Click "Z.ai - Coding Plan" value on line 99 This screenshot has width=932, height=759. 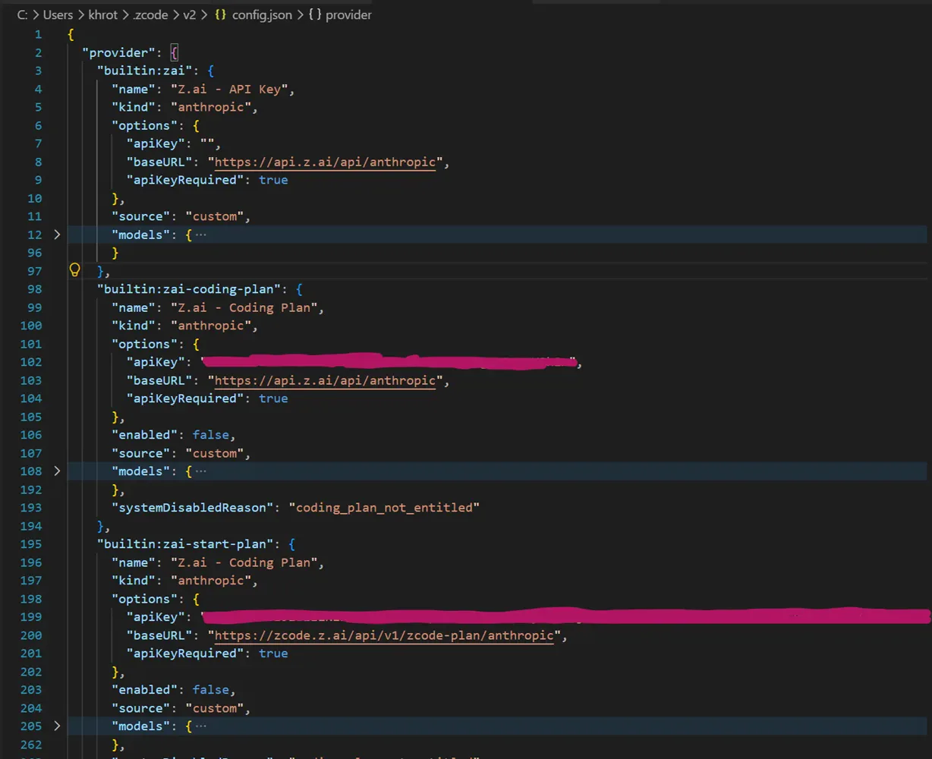click(x=244, y=307)
